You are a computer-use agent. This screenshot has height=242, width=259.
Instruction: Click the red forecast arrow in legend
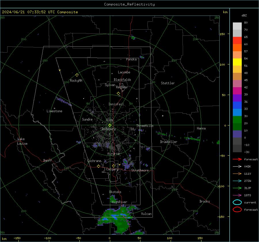pos(237,159)
